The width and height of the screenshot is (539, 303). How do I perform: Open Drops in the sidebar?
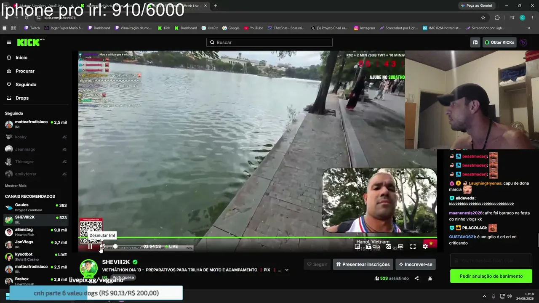[22, 98]
